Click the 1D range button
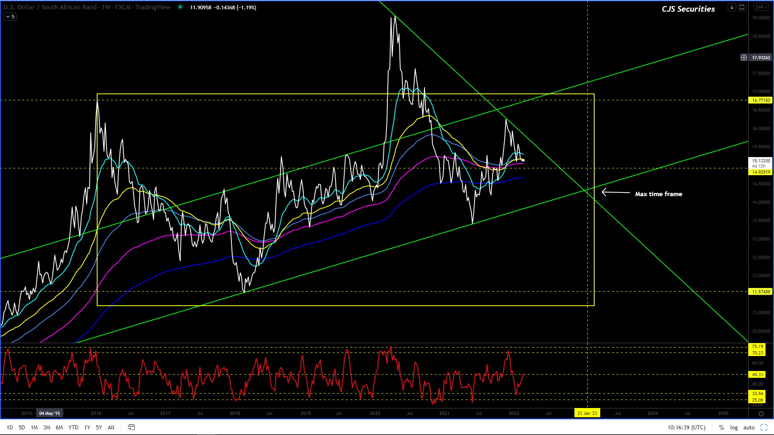The width and height of the screenshot is (774, 435). click(10, 427)
